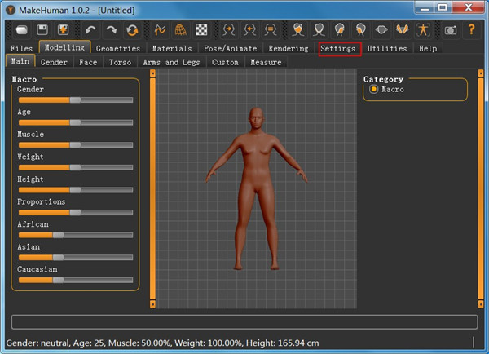Click the Asian ethnicity slider
Screen dimensions: 489x354
[x=74, y=257]
